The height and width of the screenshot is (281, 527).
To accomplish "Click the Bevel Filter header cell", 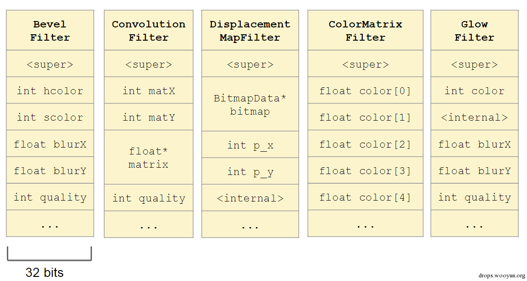I will (x=50, y=30).
